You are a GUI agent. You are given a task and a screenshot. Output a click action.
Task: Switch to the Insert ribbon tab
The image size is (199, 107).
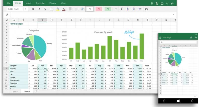click(x=28, y=3)
